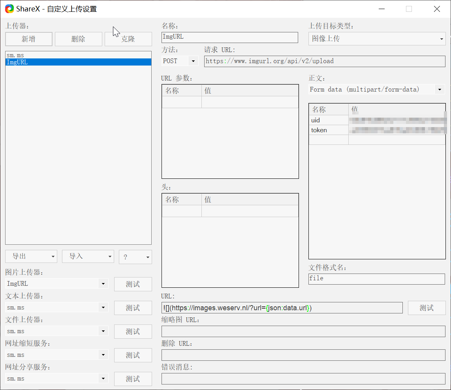Open the 上传目标类型 图像上传 dropdown
Screen dimensions: 451x390
pos(377,39)
